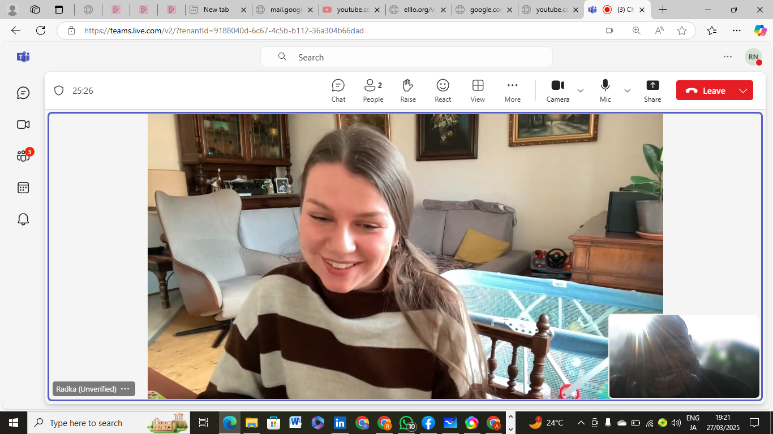Screen dimensions: 773x434
Task: Open the React emoji menu
Action: point(443,90)
